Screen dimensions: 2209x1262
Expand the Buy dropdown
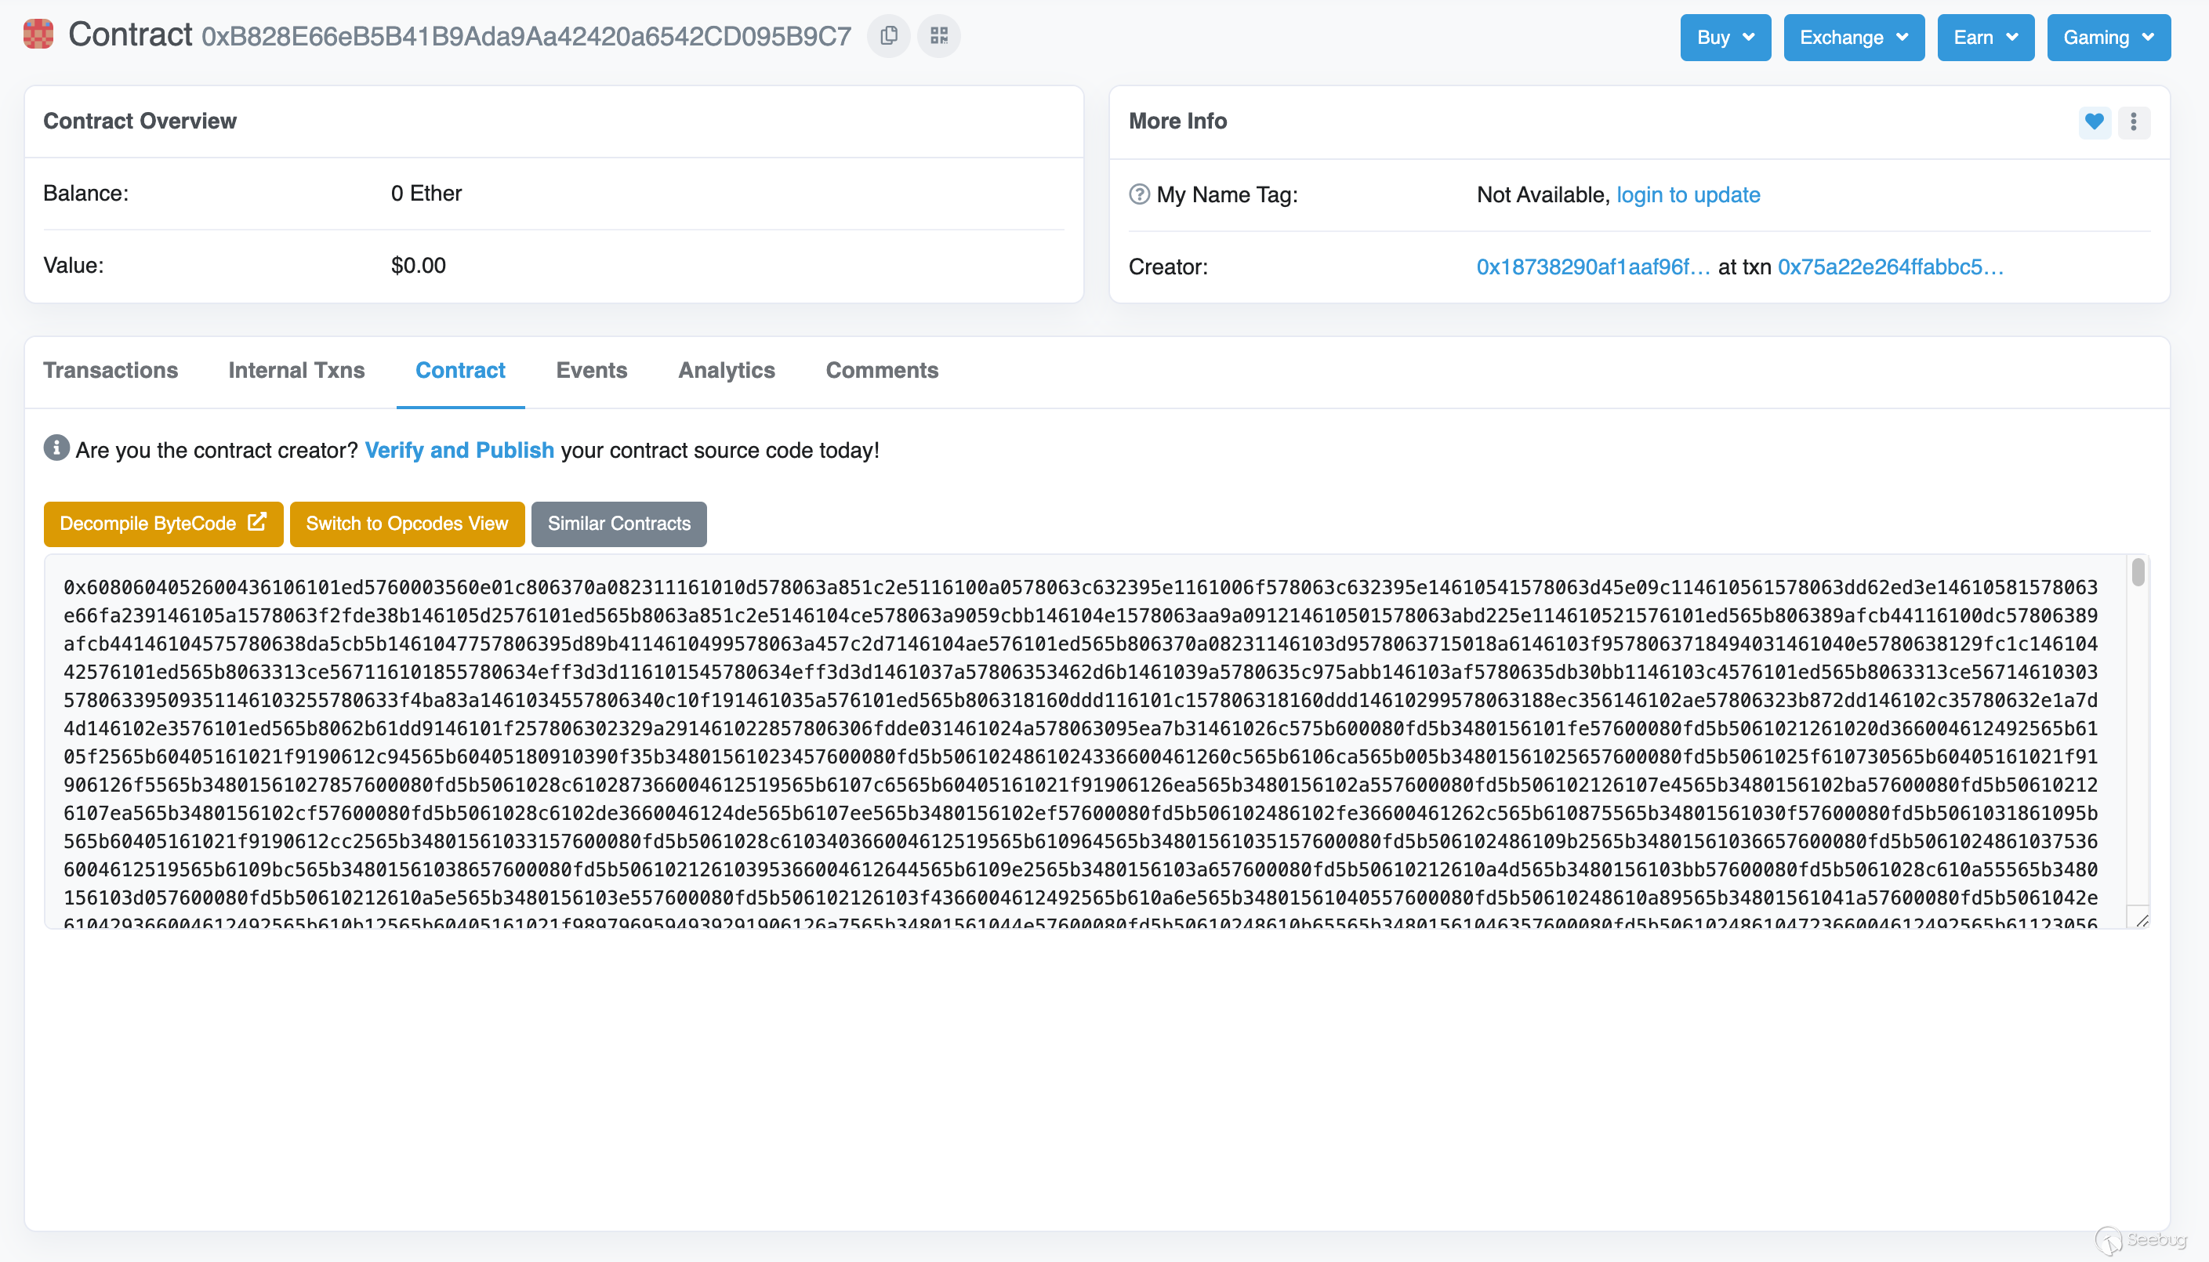click(1725, 38)
